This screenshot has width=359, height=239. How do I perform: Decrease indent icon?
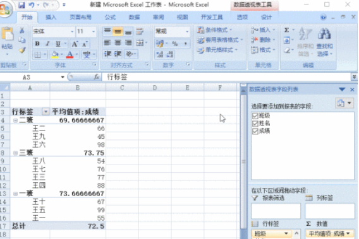point(107,54)
